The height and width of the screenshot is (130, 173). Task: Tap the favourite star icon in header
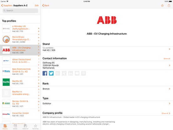click(x=162, y=5)
